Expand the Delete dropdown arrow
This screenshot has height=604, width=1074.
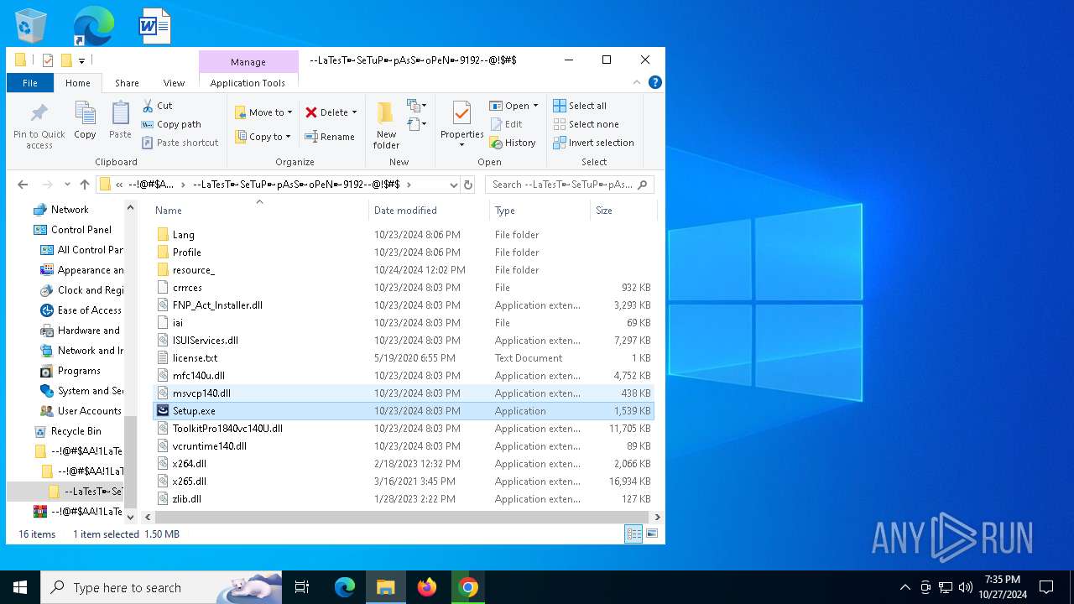pos(354,112)
